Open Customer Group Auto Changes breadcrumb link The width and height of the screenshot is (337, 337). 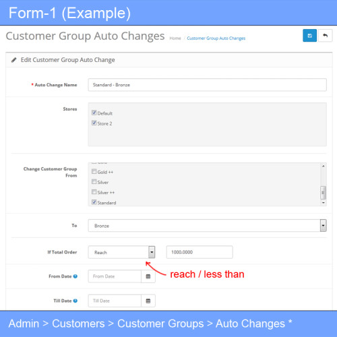coord(216,38)
